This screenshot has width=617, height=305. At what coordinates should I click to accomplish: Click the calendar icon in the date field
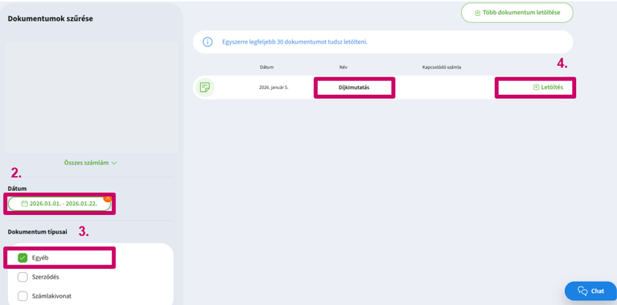24,204
